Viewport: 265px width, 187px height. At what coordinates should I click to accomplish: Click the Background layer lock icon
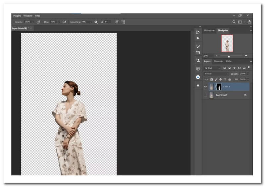(245, 95)
